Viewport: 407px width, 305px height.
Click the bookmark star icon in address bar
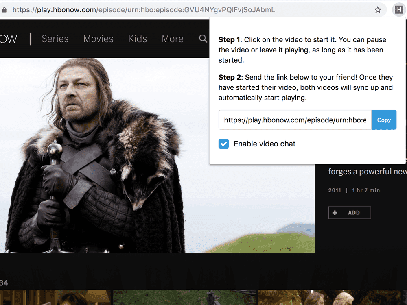tap(377, 10)
